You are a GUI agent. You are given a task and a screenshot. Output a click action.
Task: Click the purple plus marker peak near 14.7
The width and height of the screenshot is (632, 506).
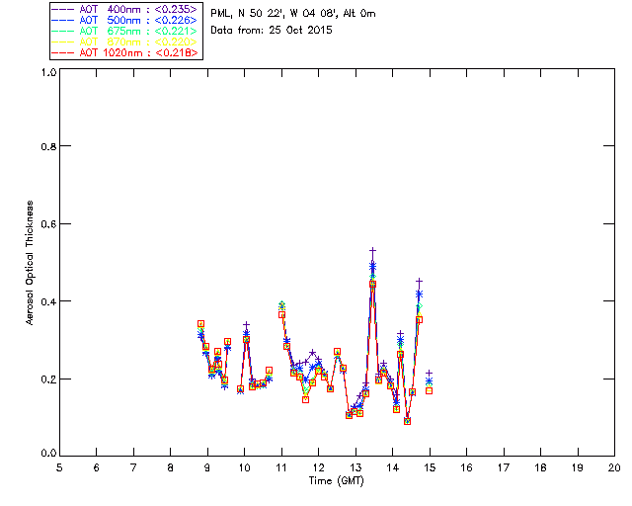(x=419, y=281)
